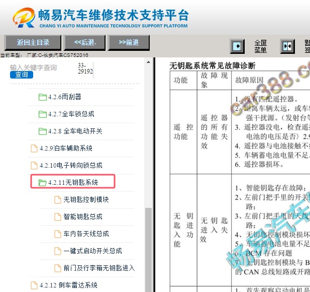Open the 车内各天线总成 page
Screen dimensions: 310x292
86,234
